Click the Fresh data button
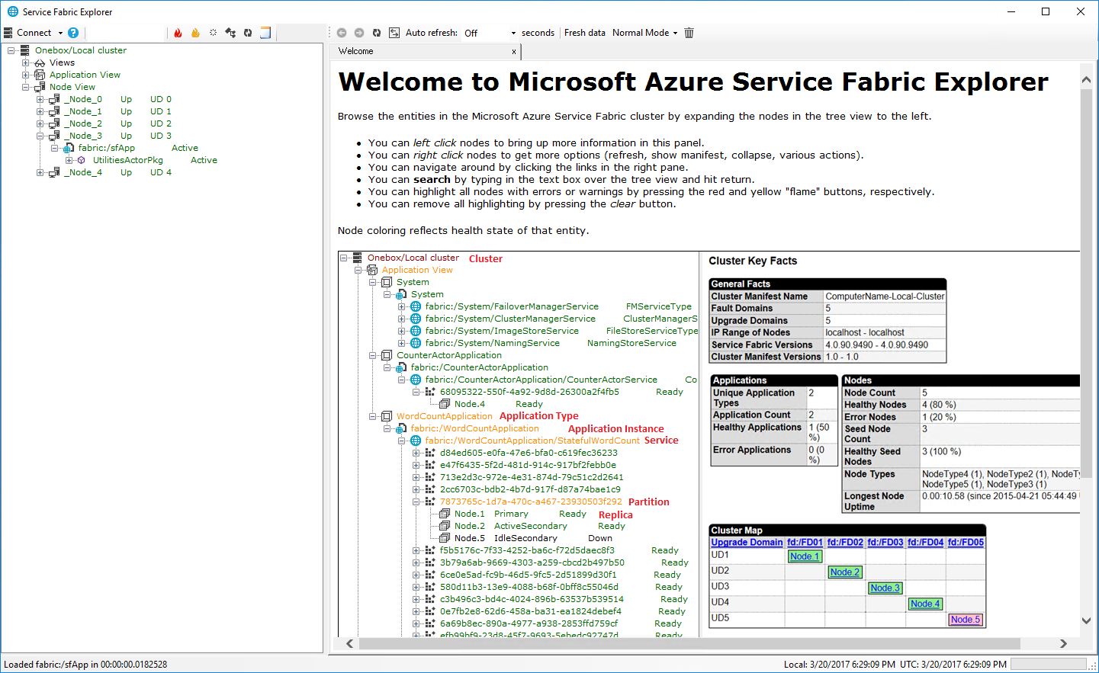 click(585, 33)
